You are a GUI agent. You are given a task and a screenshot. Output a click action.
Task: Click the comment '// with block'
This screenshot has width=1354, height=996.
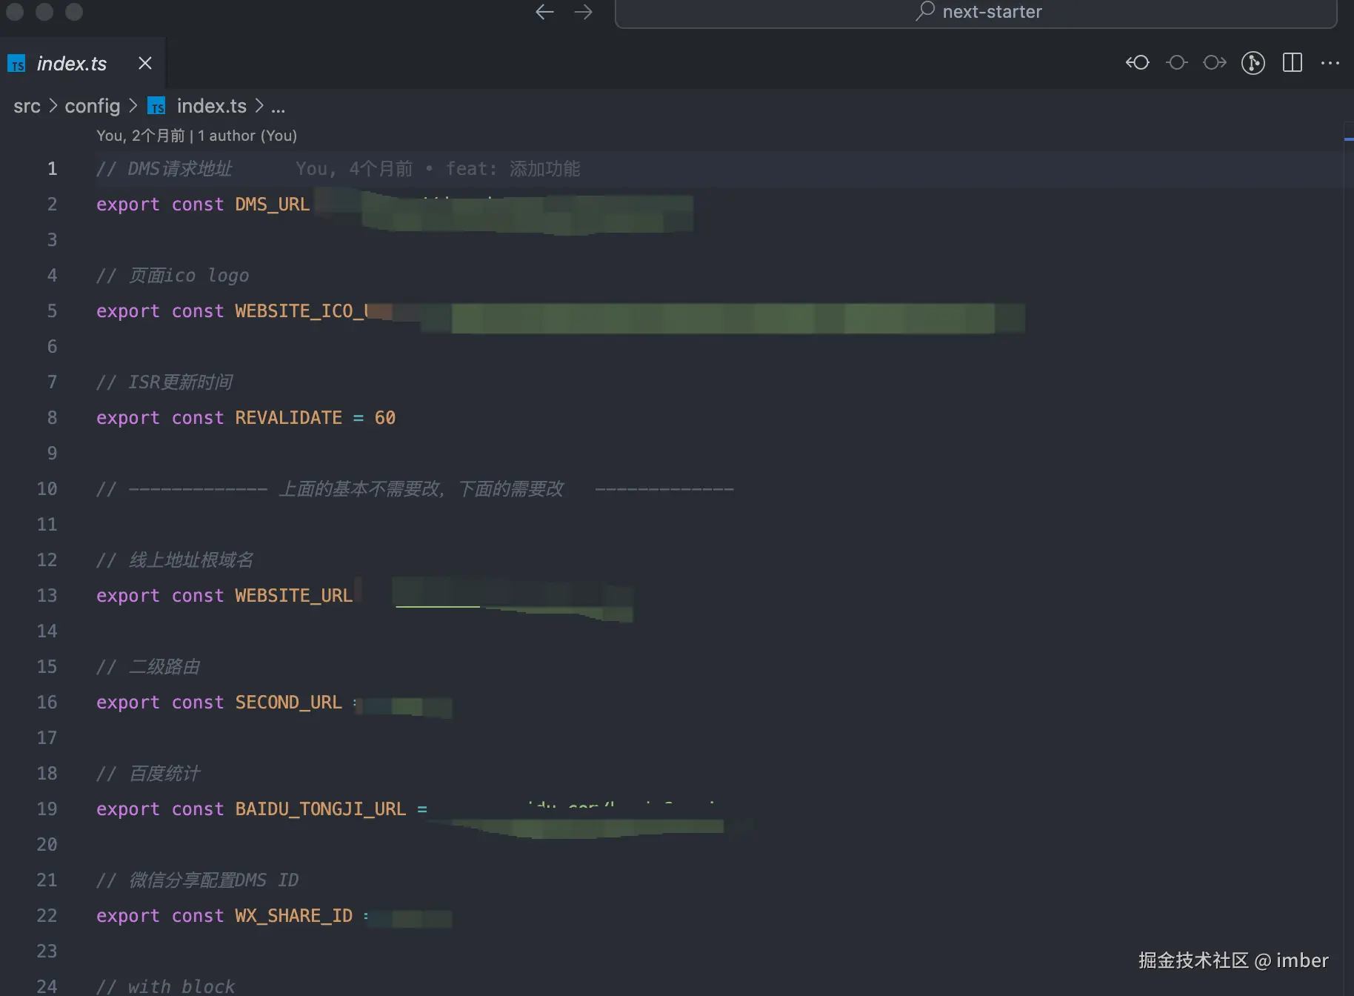point(166,986)
